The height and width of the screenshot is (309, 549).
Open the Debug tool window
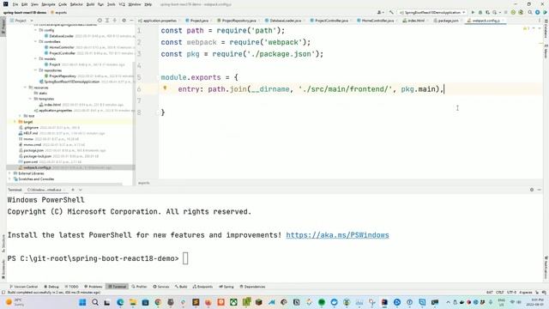click(51, 287)
